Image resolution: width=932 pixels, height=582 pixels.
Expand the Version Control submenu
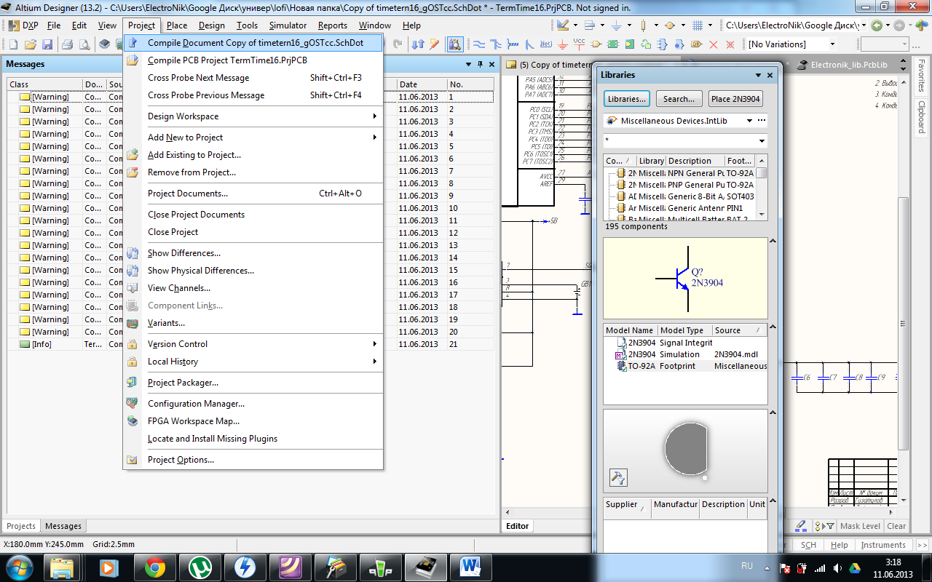253,344
